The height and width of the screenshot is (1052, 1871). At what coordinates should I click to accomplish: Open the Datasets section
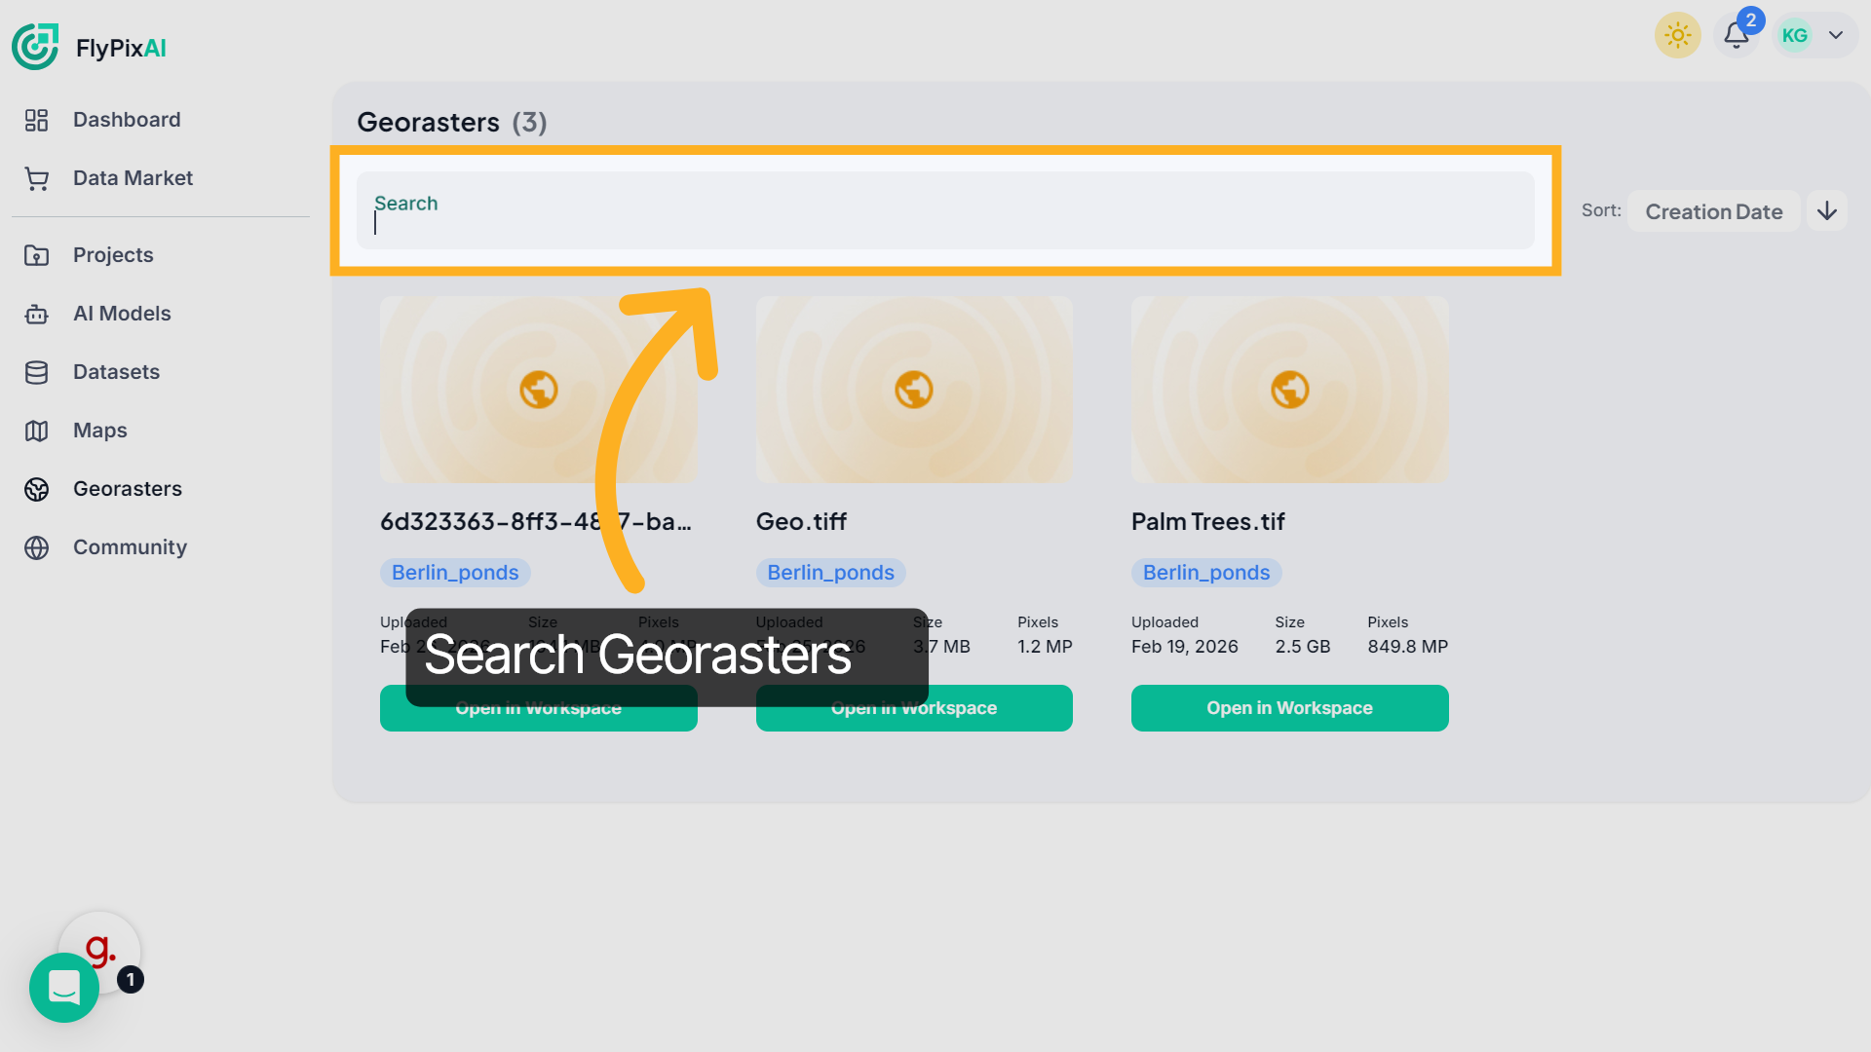pyautogui.click(x=116, y=372)
